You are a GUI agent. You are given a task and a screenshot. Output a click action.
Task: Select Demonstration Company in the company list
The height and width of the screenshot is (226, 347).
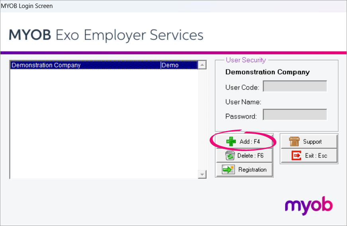tap(85, 65)
